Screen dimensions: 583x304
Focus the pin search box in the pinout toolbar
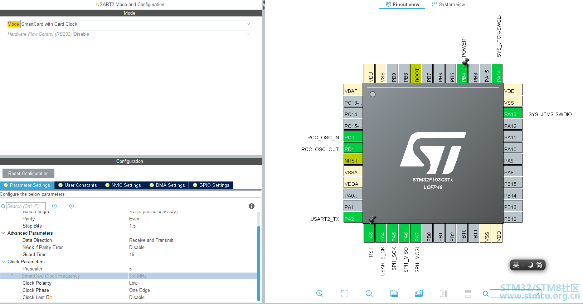pos(515,294)
